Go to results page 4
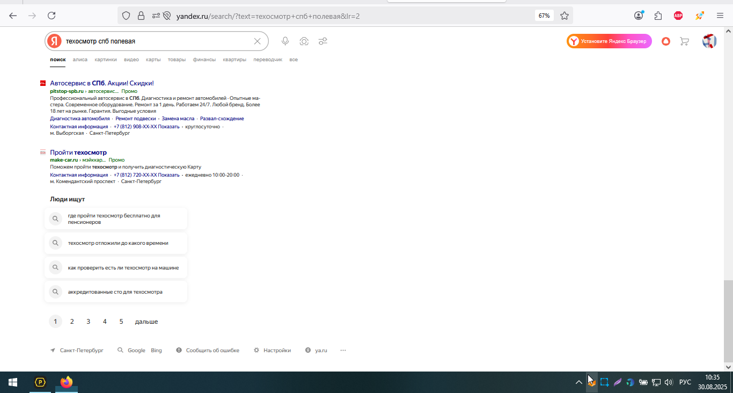 (105, 322)
